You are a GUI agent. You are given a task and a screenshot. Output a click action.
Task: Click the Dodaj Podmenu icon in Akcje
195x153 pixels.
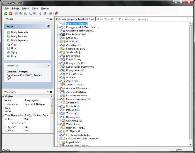point(8,36)
